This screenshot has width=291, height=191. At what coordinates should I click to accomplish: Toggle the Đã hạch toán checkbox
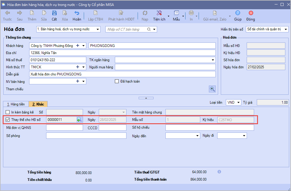point(117,81)
